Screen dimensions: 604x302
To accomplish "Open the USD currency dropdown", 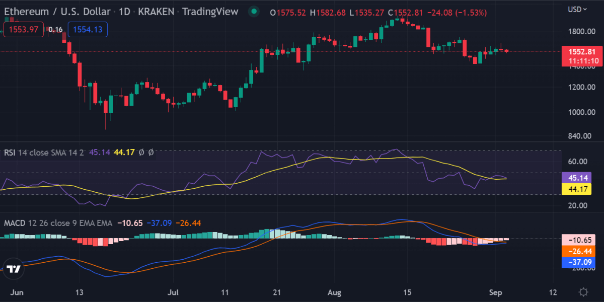I will (x=577, y=9).
